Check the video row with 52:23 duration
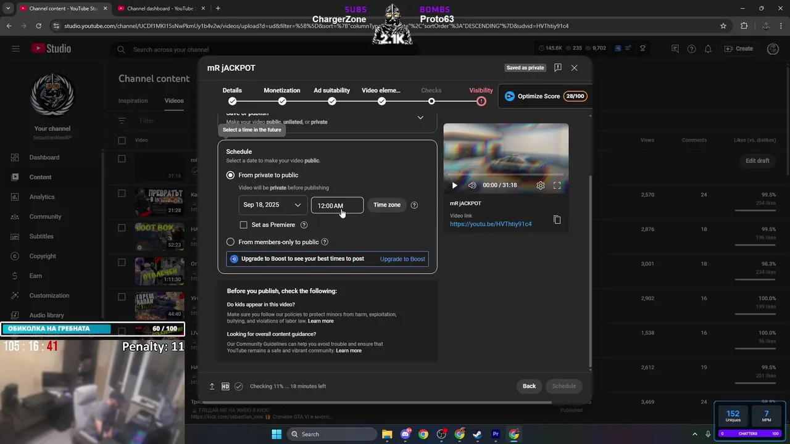The height and width of the screenshot is (444, 790). tap(122, 228)
